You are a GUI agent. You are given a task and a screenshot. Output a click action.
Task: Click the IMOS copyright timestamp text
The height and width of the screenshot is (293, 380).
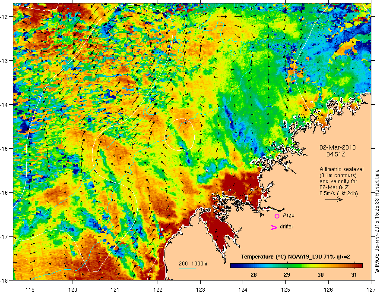pos(377,221)
